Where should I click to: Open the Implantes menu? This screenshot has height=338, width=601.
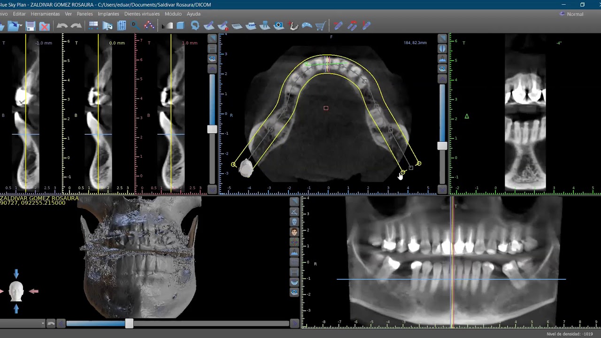tap(108, 14)
